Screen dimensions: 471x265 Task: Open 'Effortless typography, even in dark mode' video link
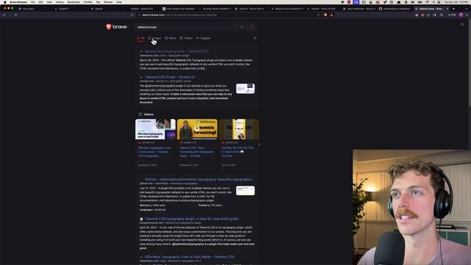[x=155, y=152]
